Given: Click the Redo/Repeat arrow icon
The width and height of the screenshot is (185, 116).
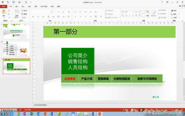Looking at the screenshot, I should 14,2.
